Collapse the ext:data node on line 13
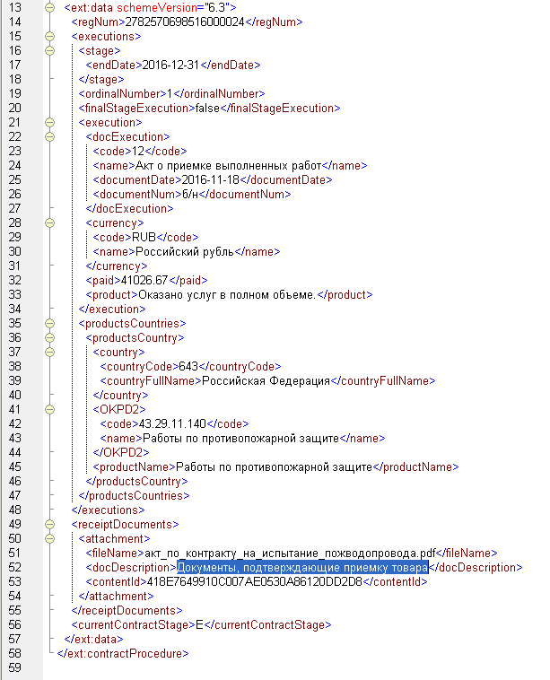Image resolution: width=550 pixels, height=680 pixels. tap(50, 7)
